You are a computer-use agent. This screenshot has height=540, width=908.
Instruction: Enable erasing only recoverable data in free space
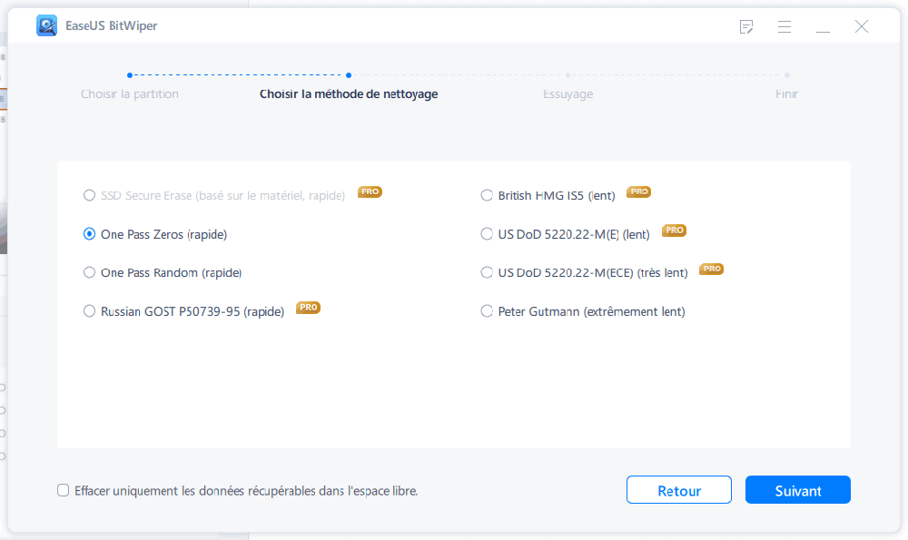[63, 490]
